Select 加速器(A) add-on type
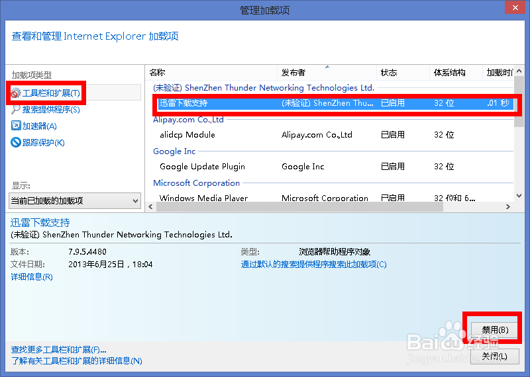 click(x=40, y=126)
